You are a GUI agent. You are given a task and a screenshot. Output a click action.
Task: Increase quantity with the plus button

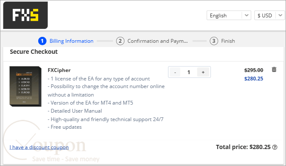(x=203, y=72)
